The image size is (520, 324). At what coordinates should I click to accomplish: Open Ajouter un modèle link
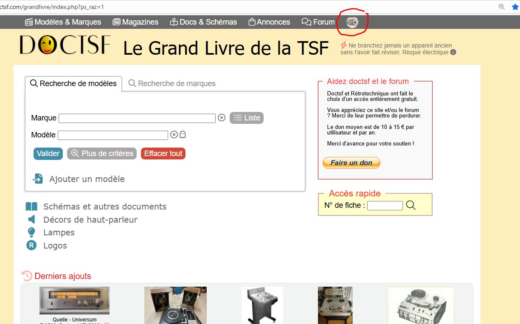click(x=79, y=179)
